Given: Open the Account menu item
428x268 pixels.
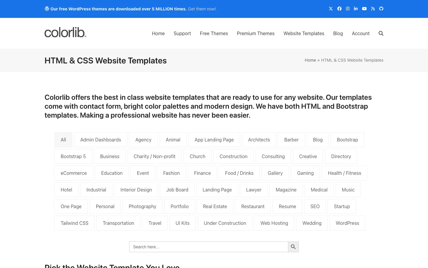Looking at the screenshot, I should [x=361, y=33].
